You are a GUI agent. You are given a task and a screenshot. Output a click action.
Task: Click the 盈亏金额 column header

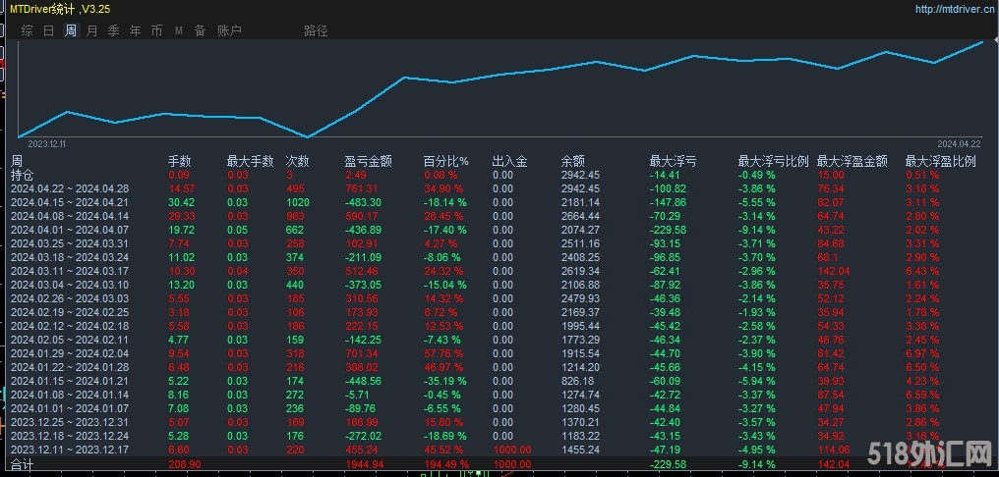click(x=368, y=161)
